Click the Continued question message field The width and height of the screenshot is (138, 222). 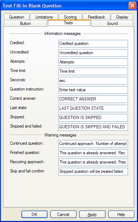click(93, 144)
